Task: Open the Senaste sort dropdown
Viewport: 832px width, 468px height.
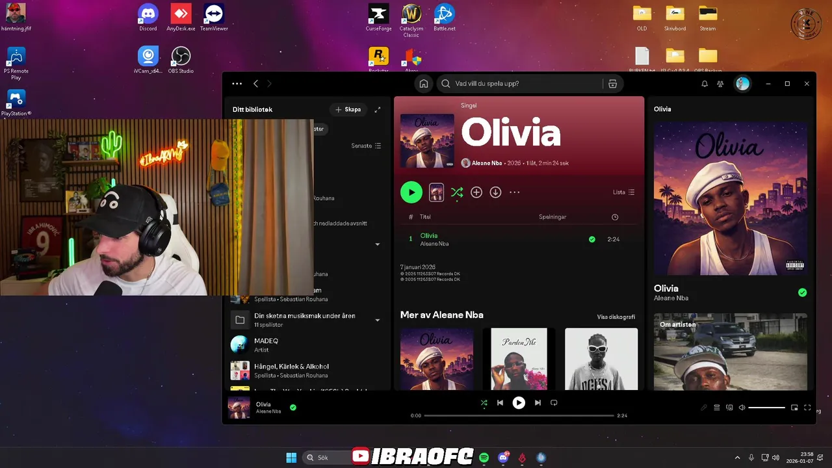Action: pyautogui.click(x=366, y=146)
